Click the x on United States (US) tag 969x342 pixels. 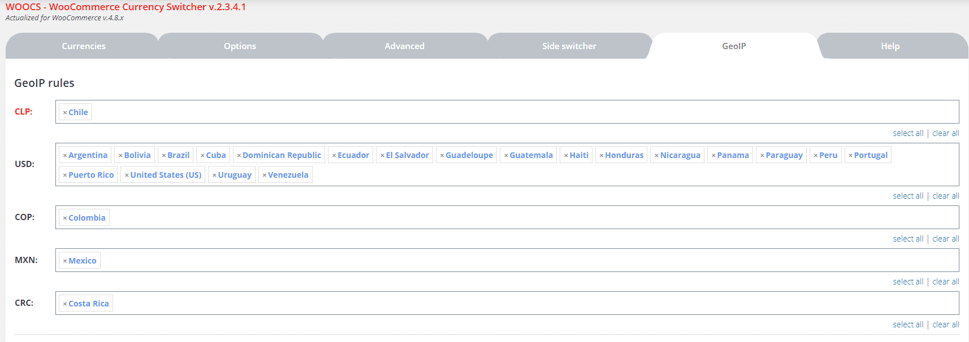127,176
